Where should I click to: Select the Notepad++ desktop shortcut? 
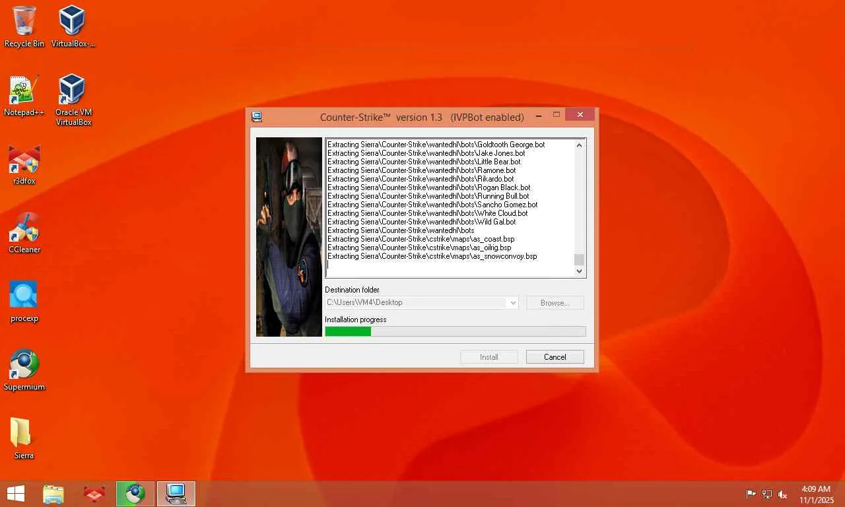tap(24, 96)
